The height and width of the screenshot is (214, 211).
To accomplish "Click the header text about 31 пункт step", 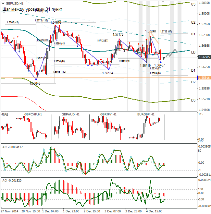I will click(x=32, y=9).
